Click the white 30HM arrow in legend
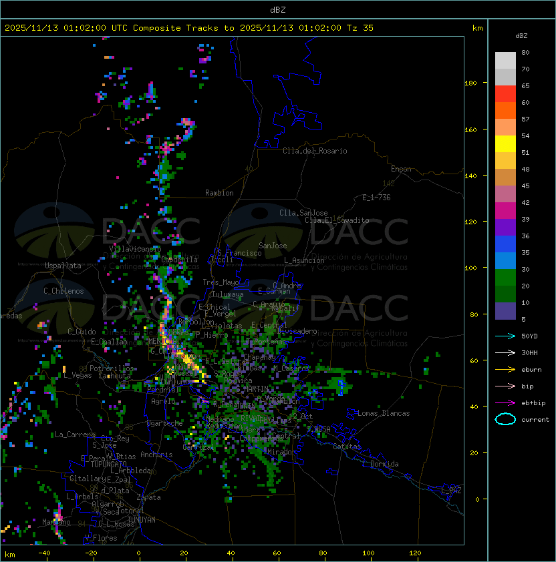This screenshot has width=556, height=562. coord(505,352)
